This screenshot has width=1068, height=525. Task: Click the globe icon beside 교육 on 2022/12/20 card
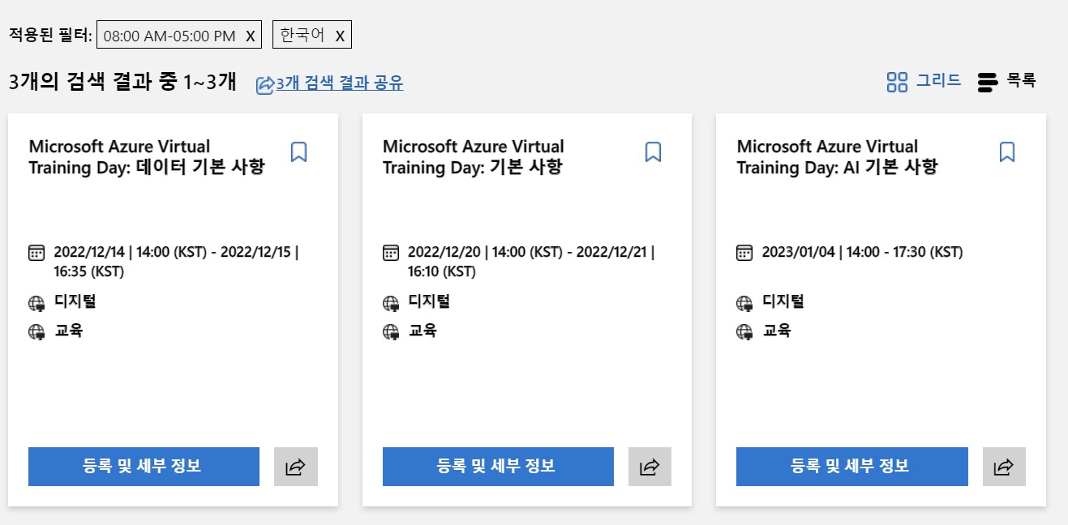(391, 331)
